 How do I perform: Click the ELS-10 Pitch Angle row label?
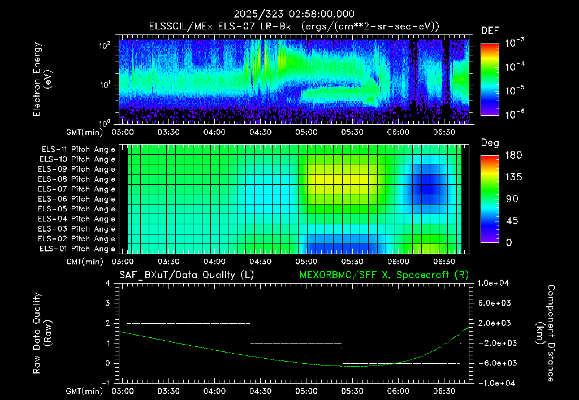[77, 159]
